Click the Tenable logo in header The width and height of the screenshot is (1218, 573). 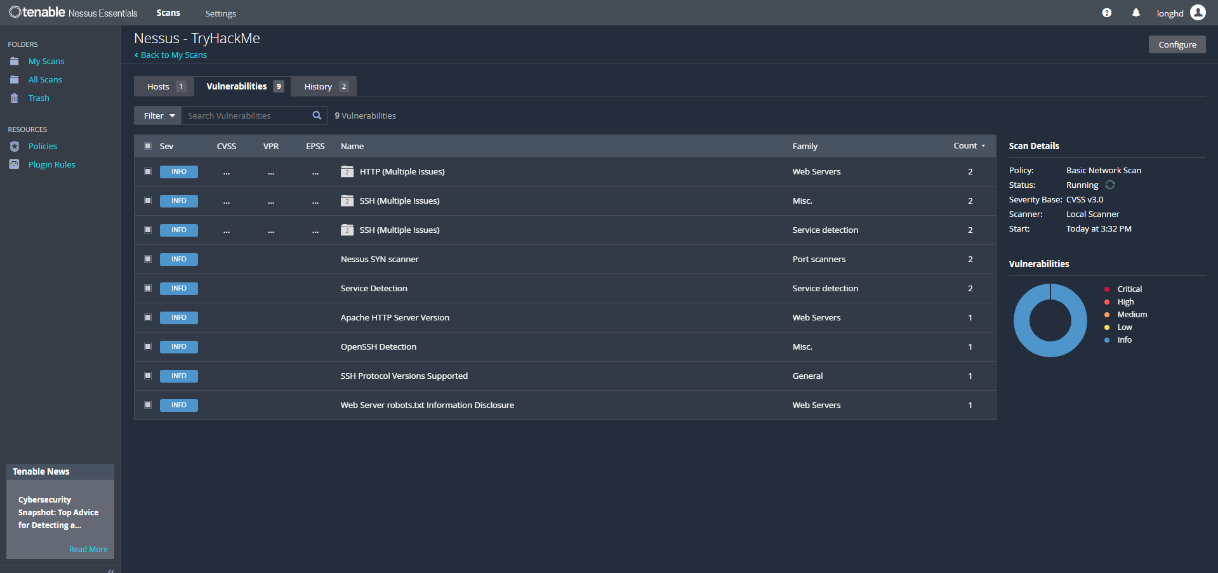point(73,12)
